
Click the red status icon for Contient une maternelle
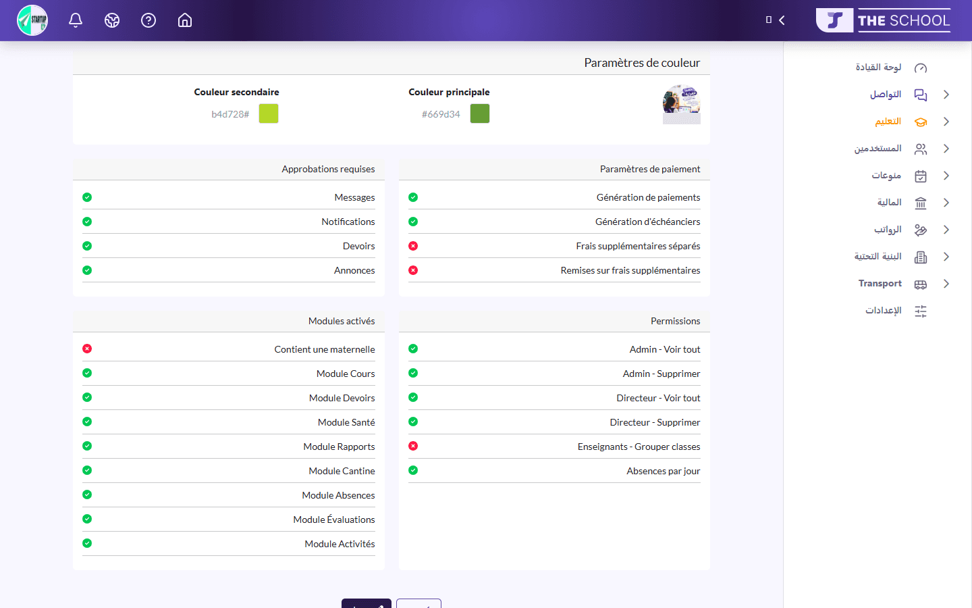tap(87, 349)
